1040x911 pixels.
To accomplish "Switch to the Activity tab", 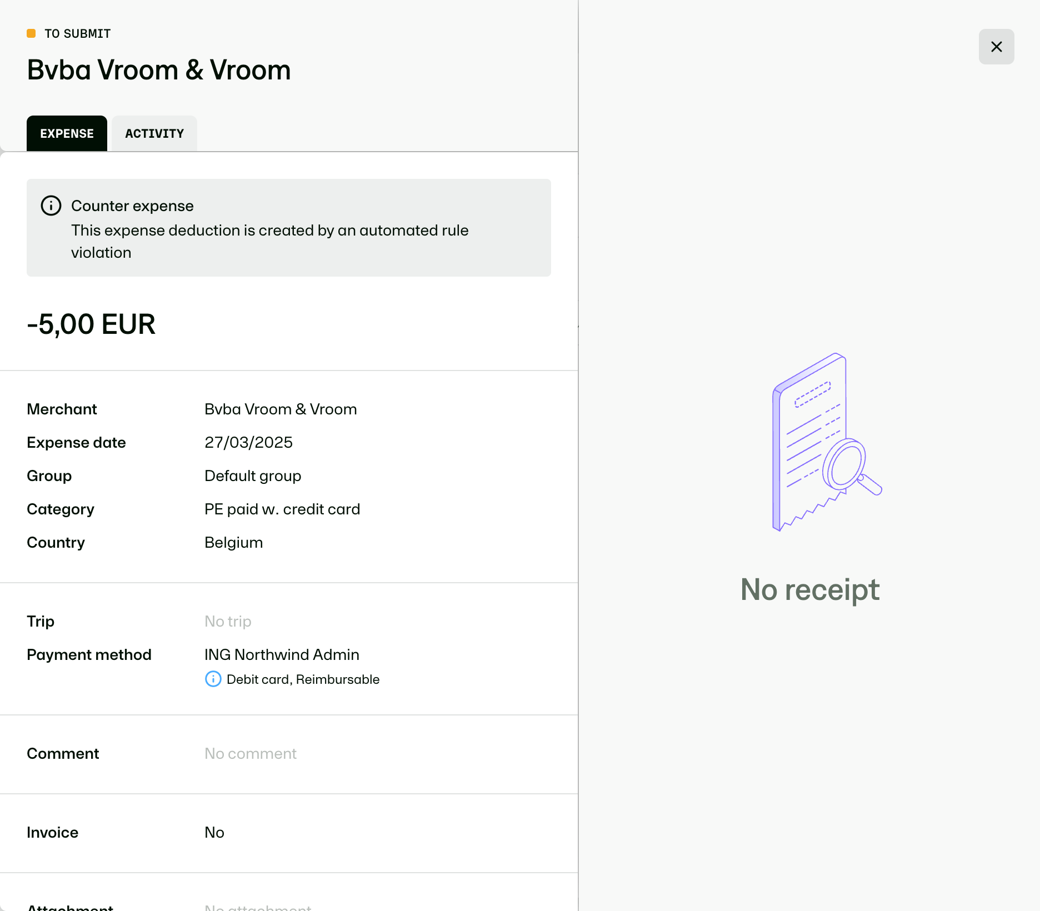I will pyautogui.click(x=154, y=133).
